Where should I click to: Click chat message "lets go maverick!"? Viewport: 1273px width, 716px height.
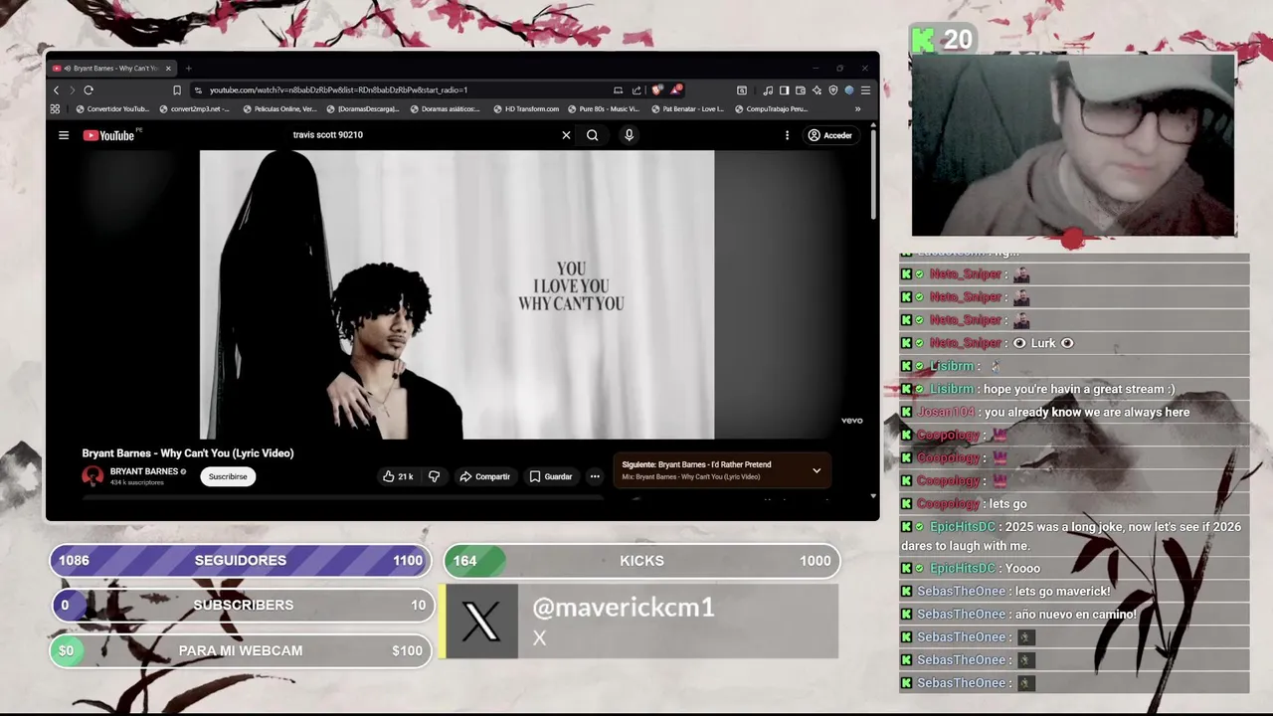point(1063,591)
